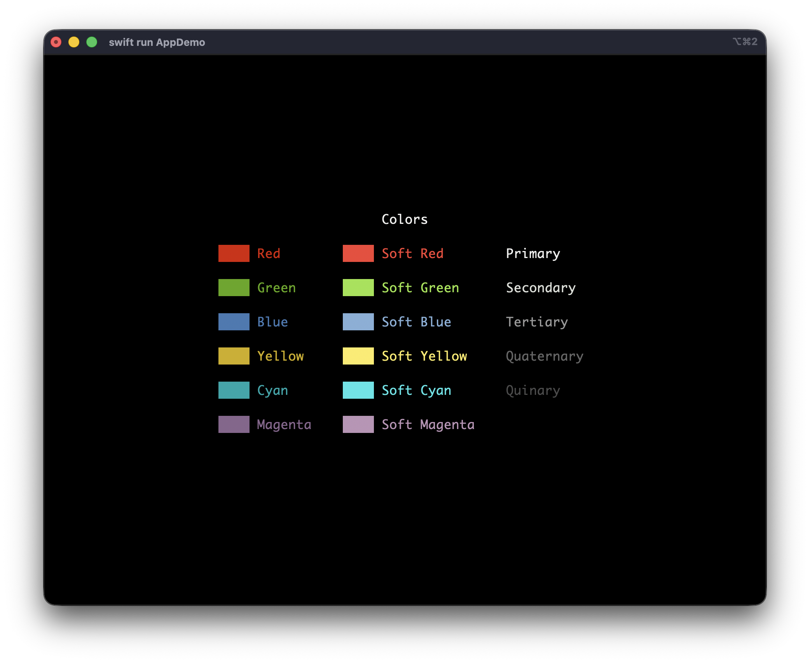
Task: Select the 'Blue' label text
Action: point(272,322)
